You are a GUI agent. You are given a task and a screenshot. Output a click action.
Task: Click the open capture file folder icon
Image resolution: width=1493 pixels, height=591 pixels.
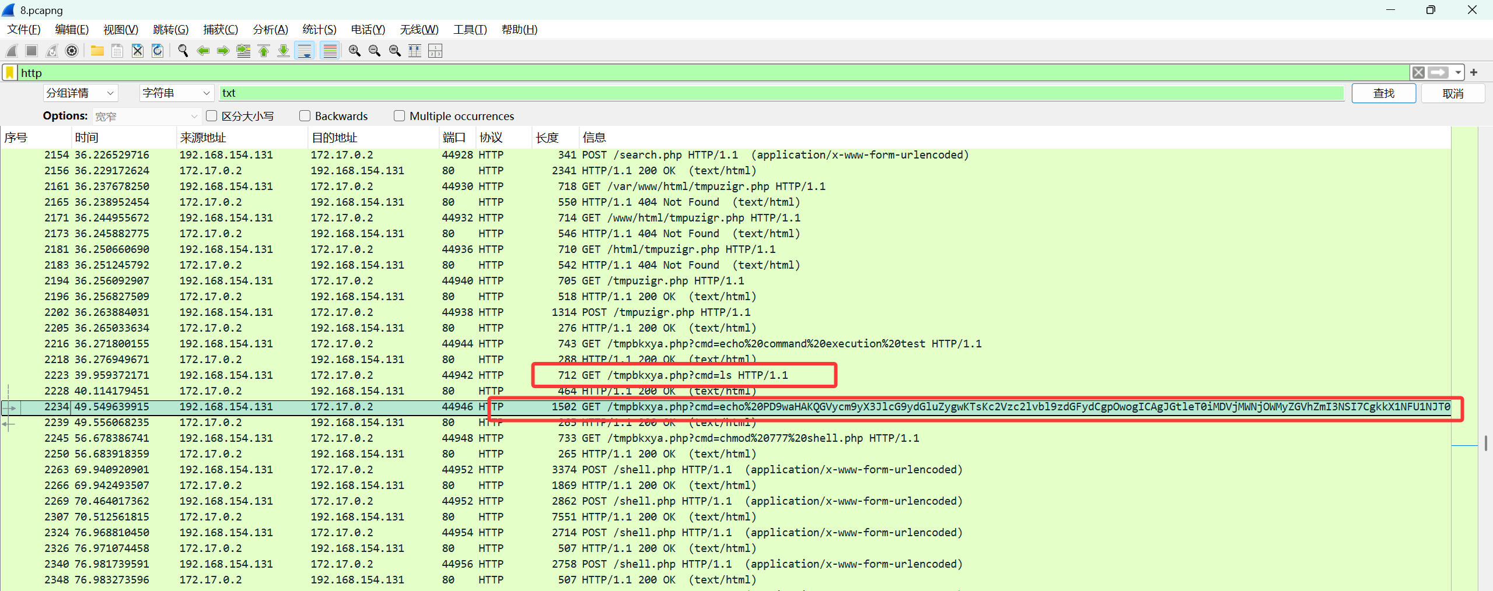pyautogui.click(x=97, y=51)
